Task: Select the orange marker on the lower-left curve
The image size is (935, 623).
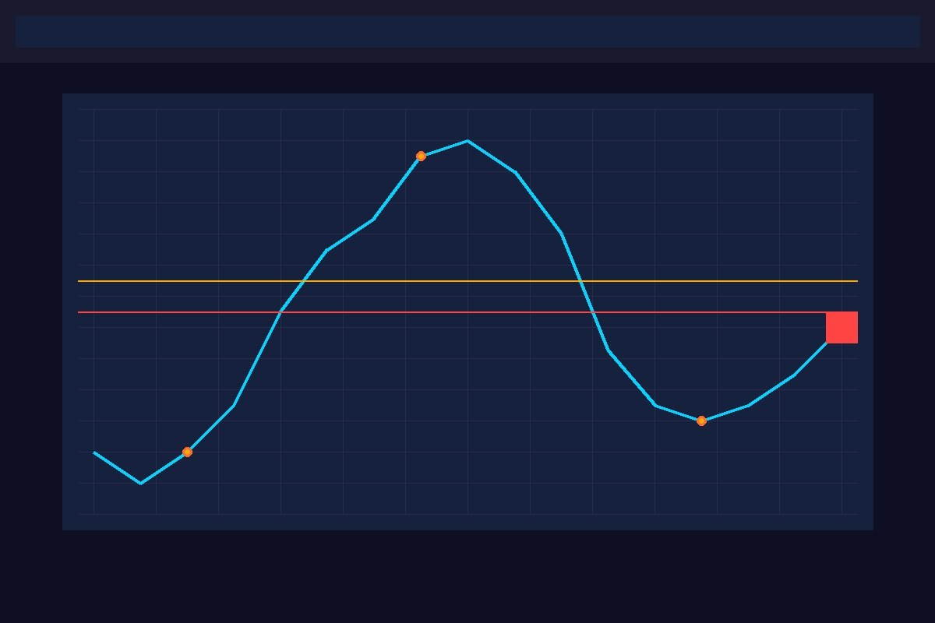Action: pos(187,452)
